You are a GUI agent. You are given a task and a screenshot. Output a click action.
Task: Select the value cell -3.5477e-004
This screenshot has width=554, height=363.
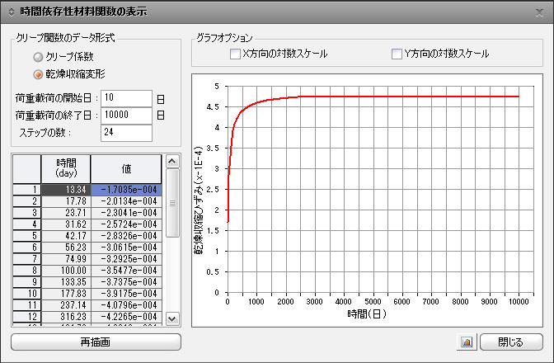click(x=126, y=270)
